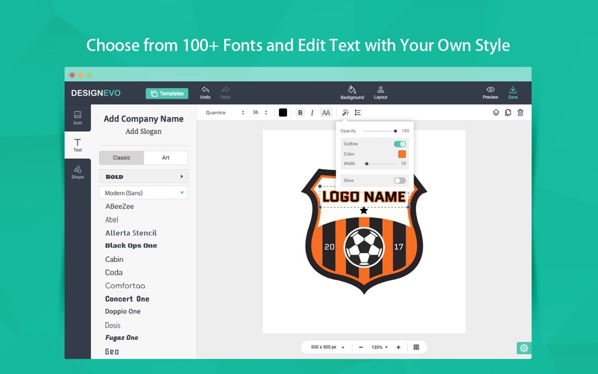Click the 17 text on the shield
598x374 pixels.
[398, 247]
